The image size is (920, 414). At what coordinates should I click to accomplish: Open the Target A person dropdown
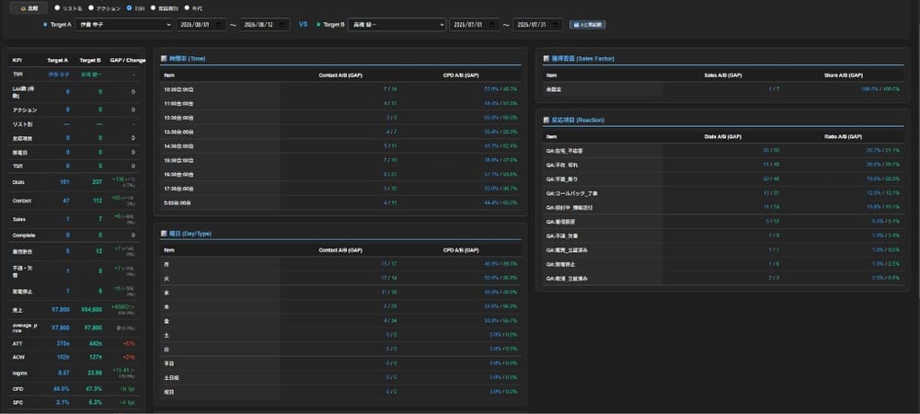point(123,25)
